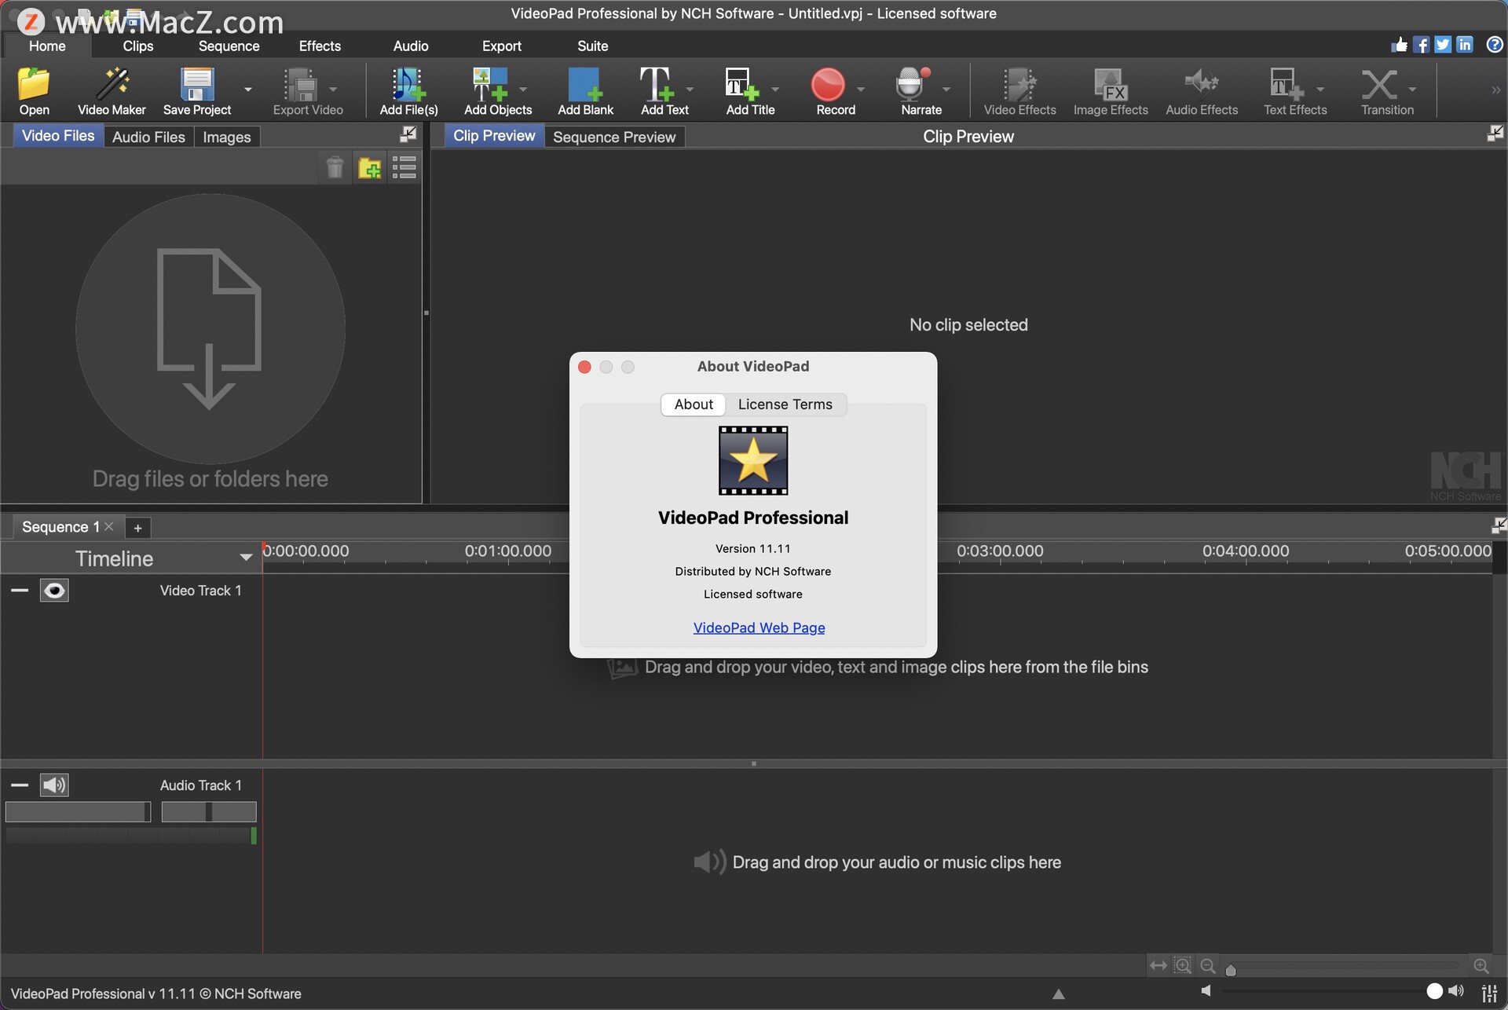This screenshot has height=1010, width=1508.
Task: Open the Clips ribbon tab
Action: pyautogui.click(x=138, y=46)
